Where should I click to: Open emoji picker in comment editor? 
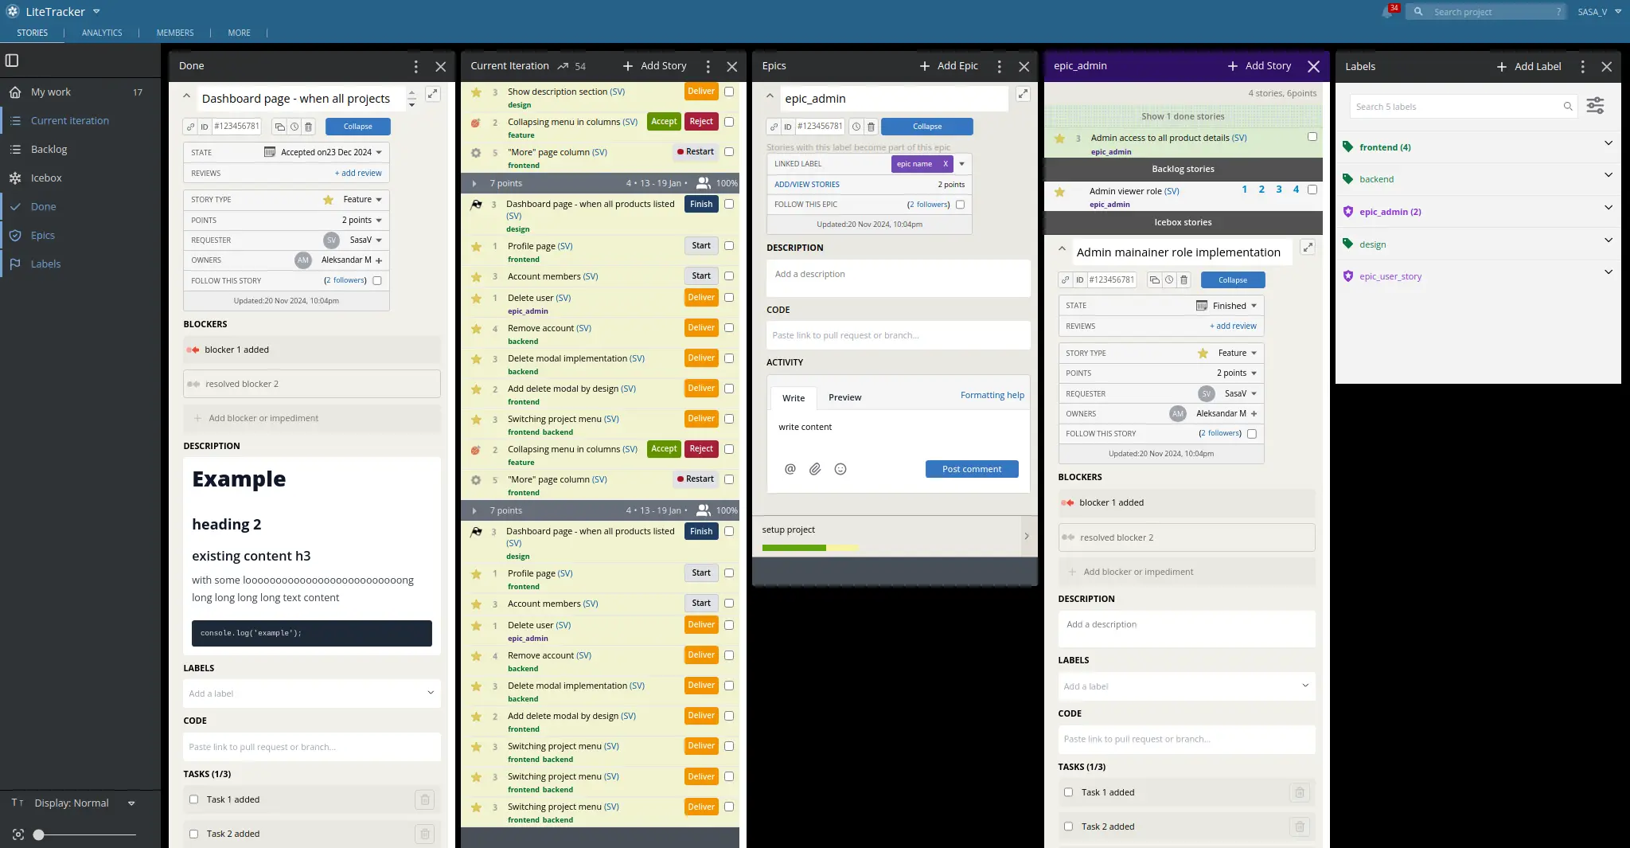point(840,469)
